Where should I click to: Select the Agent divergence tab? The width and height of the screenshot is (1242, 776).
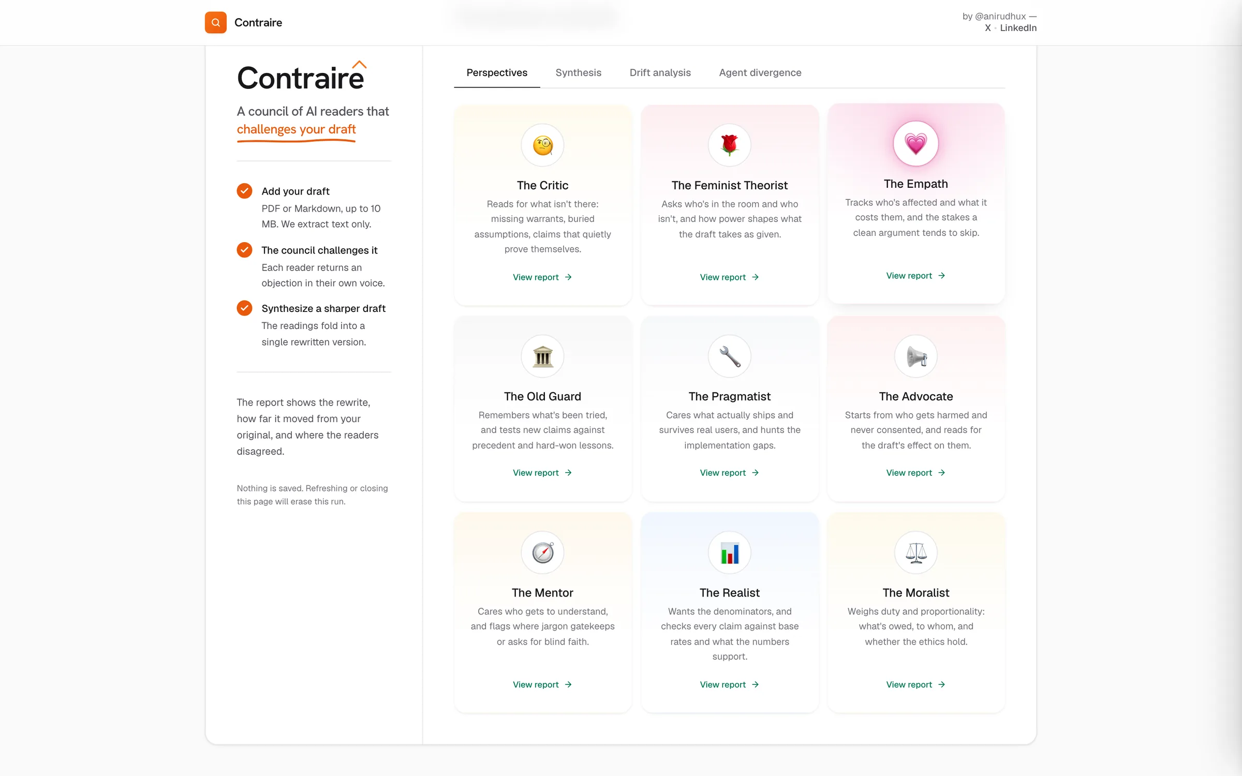point(760,72)
